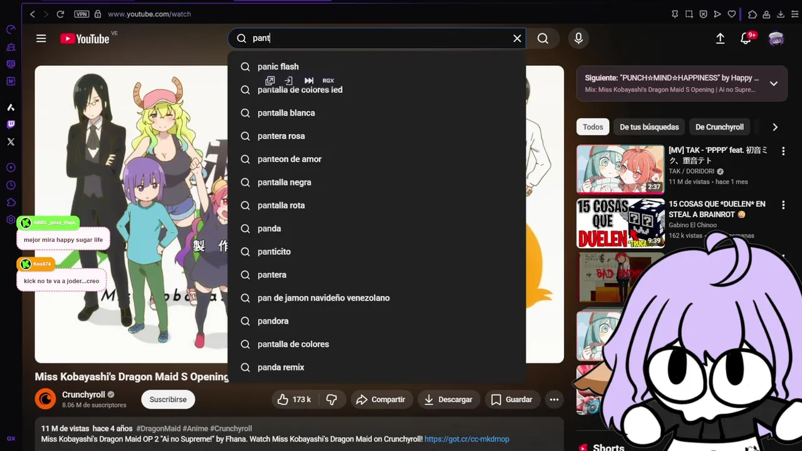Select suggestion 'pantalla rota'

(x=377, y=205)
